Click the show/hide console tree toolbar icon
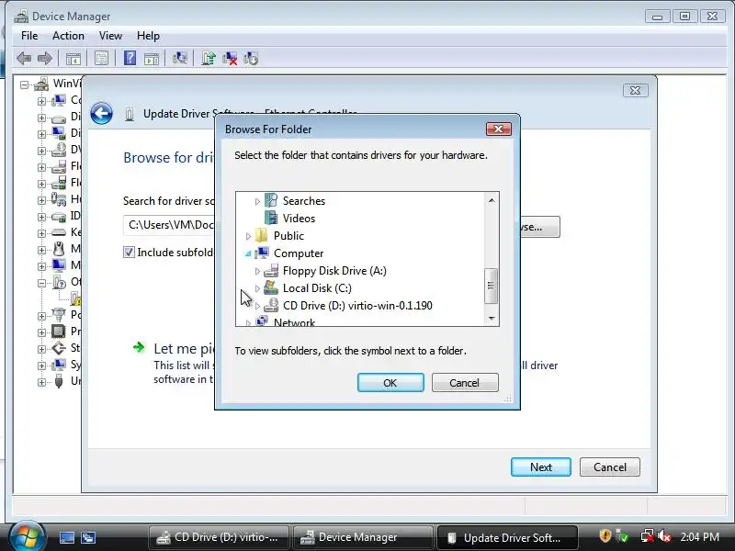 (73, 59)
